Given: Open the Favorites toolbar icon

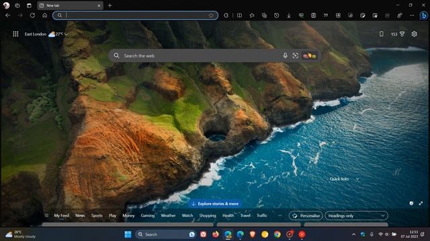Looking at the screenshot, I should pos(252,15).
